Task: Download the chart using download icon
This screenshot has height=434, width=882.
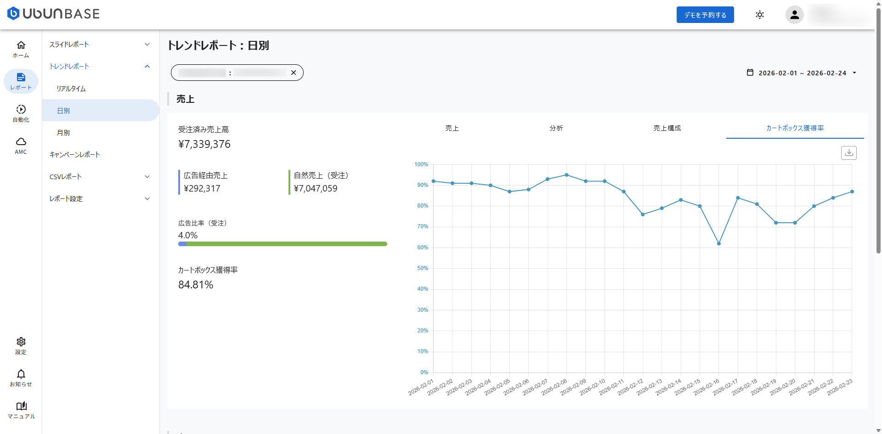Action: [x=848, y=153]
